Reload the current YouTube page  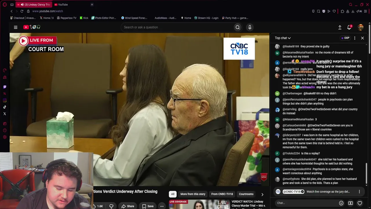[x=22, y=11]
